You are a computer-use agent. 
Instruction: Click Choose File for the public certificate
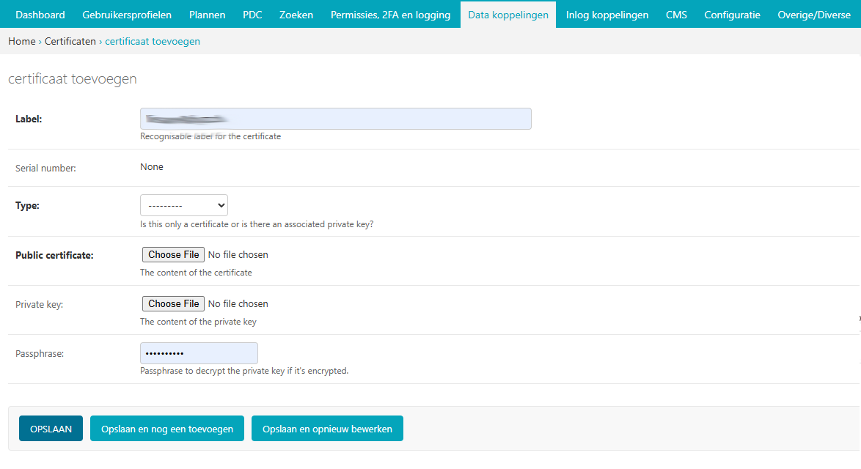click(x=173, y=254)
